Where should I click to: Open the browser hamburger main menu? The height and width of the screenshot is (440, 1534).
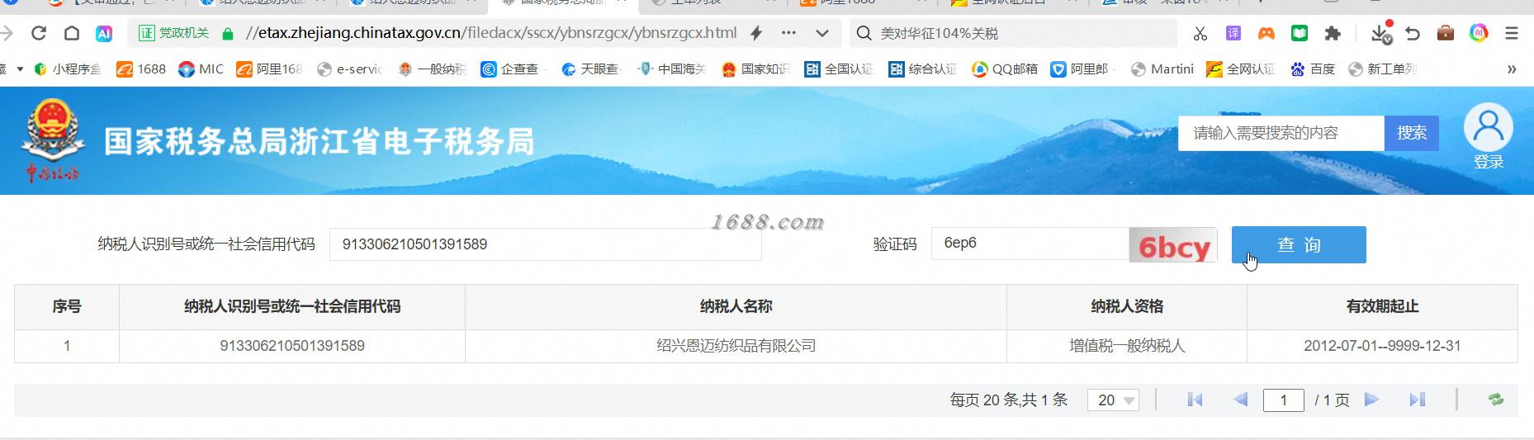coord(1512,33)
